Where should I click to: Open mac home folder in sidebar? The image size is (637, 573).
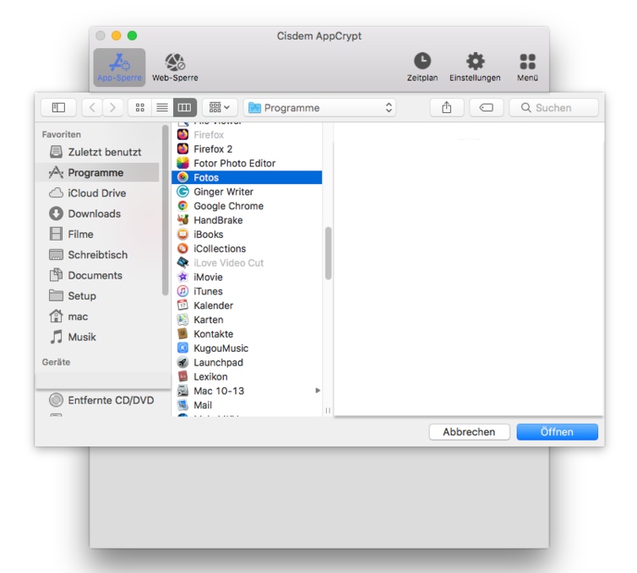(97, 316)
